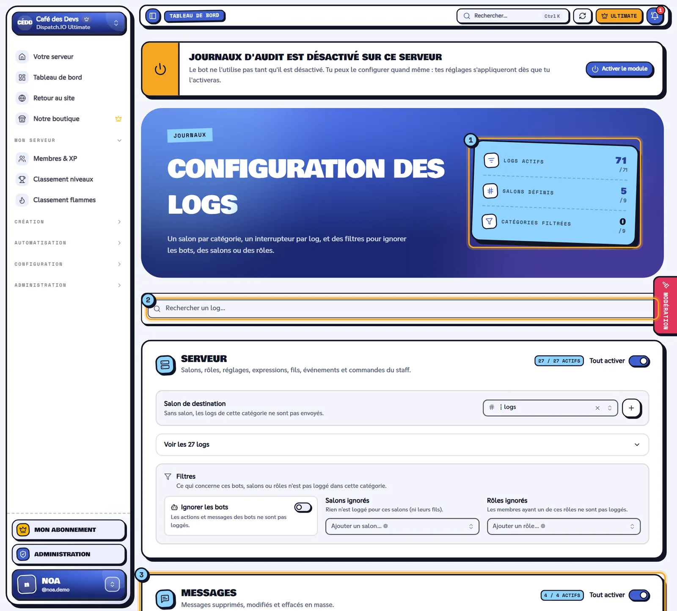Click the Activer le module button

(619, 69)
